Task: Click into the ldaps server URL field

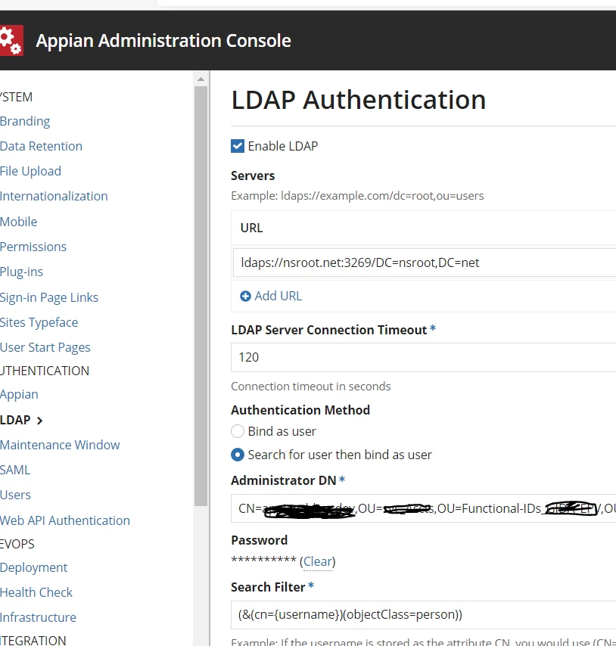Action: click(x=425, y=262)
